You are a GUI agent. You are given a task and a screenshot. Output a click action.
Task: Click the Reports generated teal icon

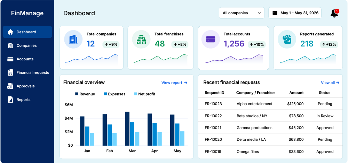(x=287, y=39)
